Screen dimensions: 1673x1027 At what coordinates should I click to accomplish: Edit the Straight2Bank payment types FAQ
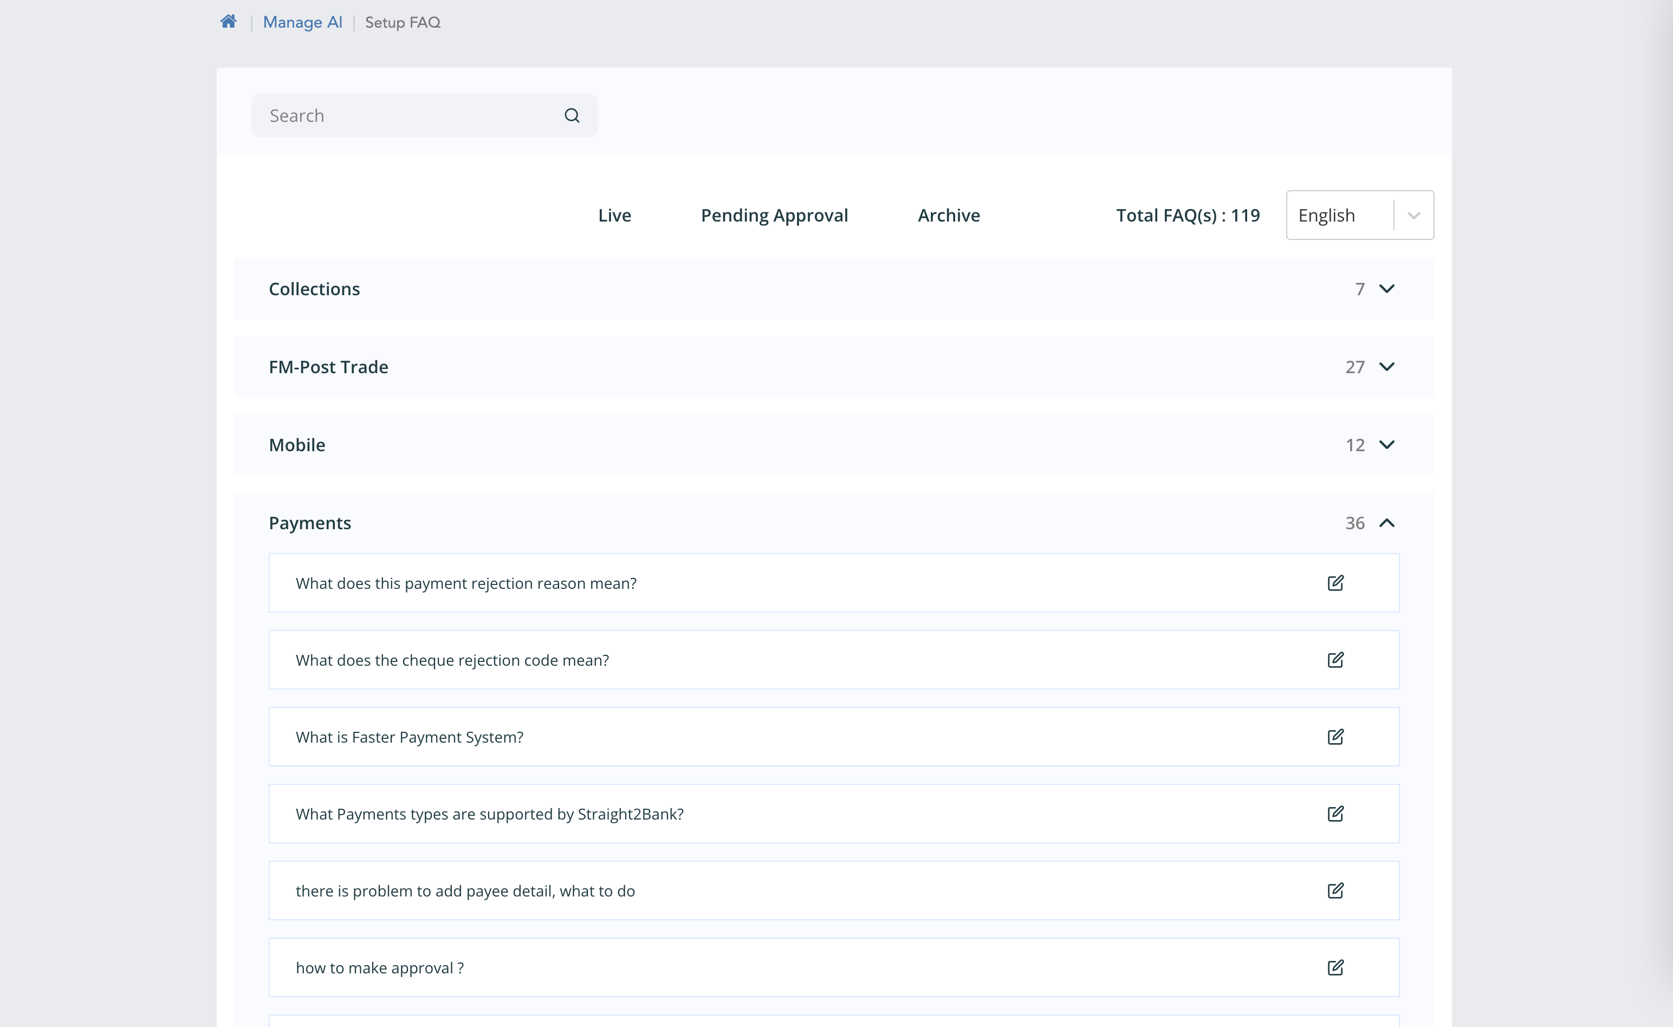(1335, 814)
